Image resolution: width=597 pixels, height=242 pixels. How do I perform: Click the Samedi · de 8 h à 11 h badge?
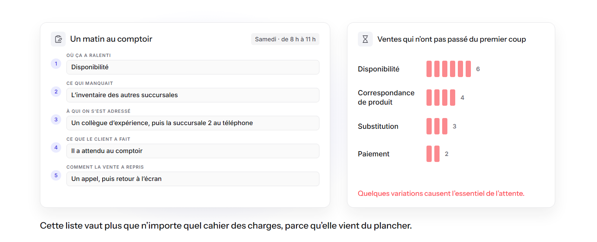coord(285,39)
